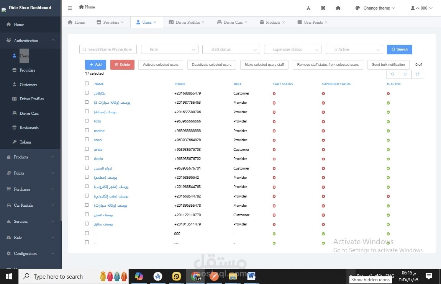Check the box for user toto

click(87, 121)
